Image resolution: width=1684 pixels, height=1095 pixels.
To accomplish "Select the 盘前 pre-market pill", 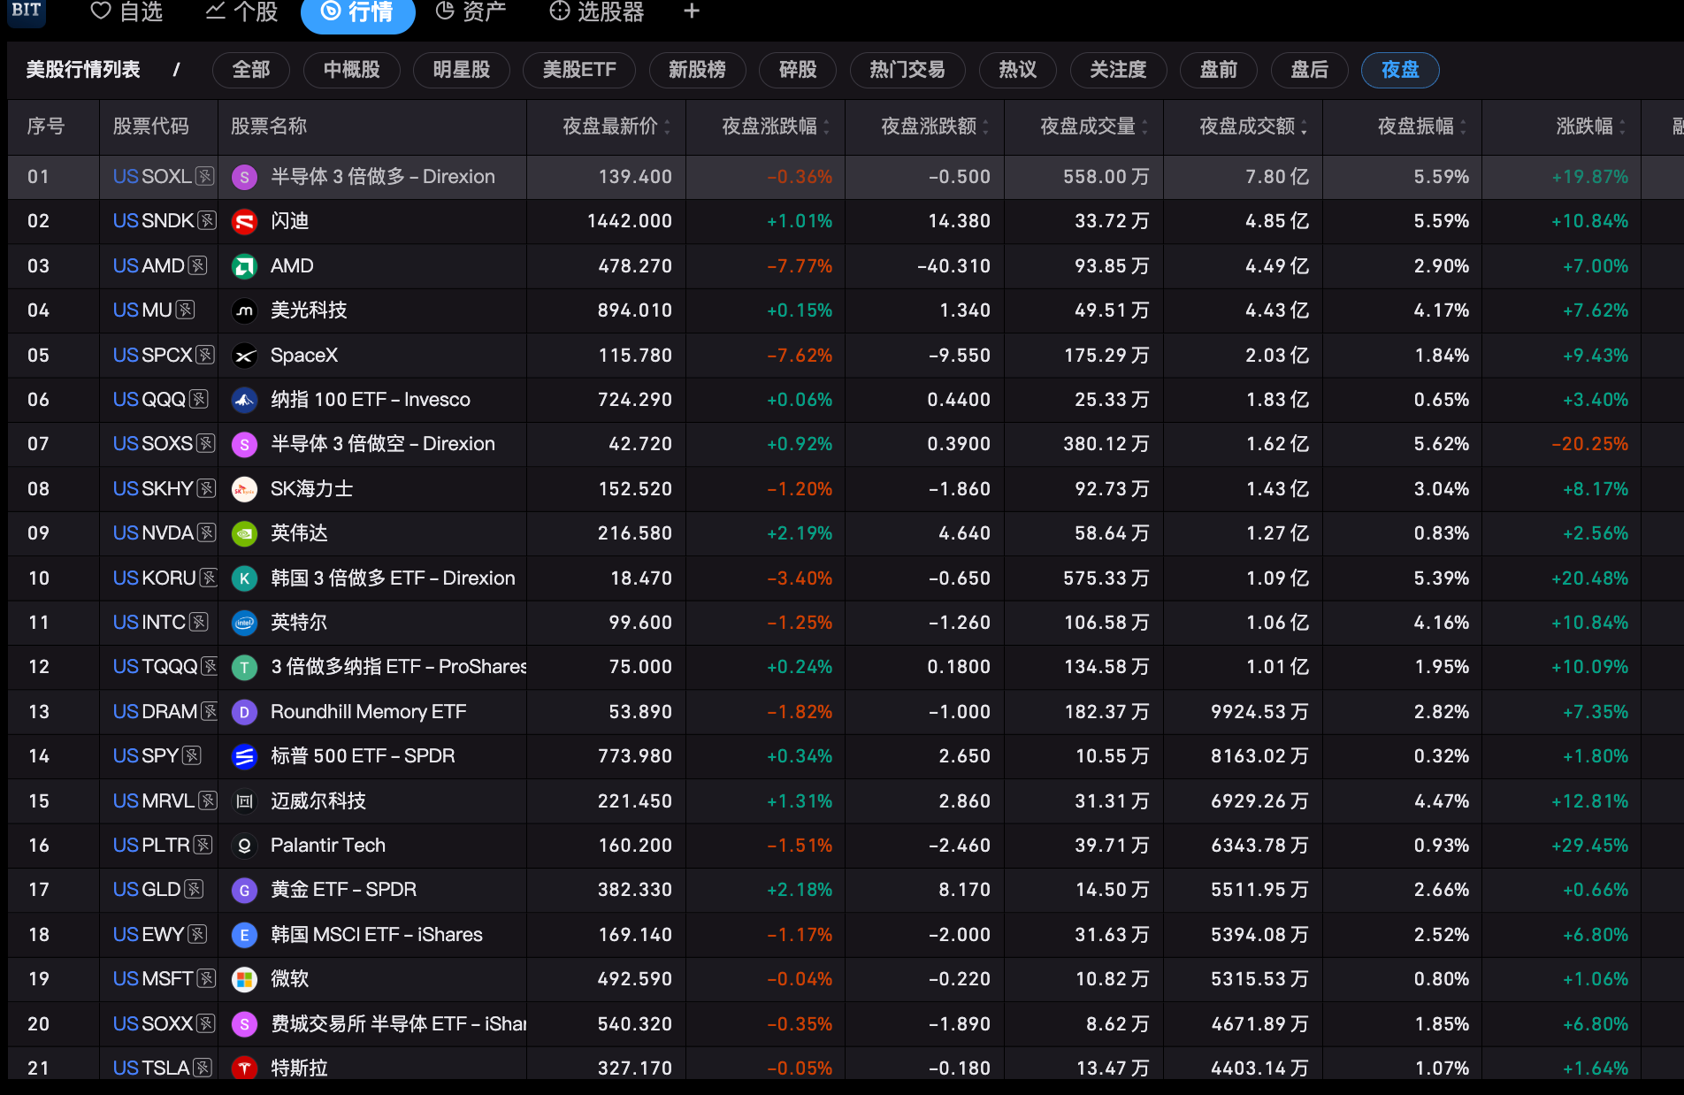I will (x=1219, y=70).
